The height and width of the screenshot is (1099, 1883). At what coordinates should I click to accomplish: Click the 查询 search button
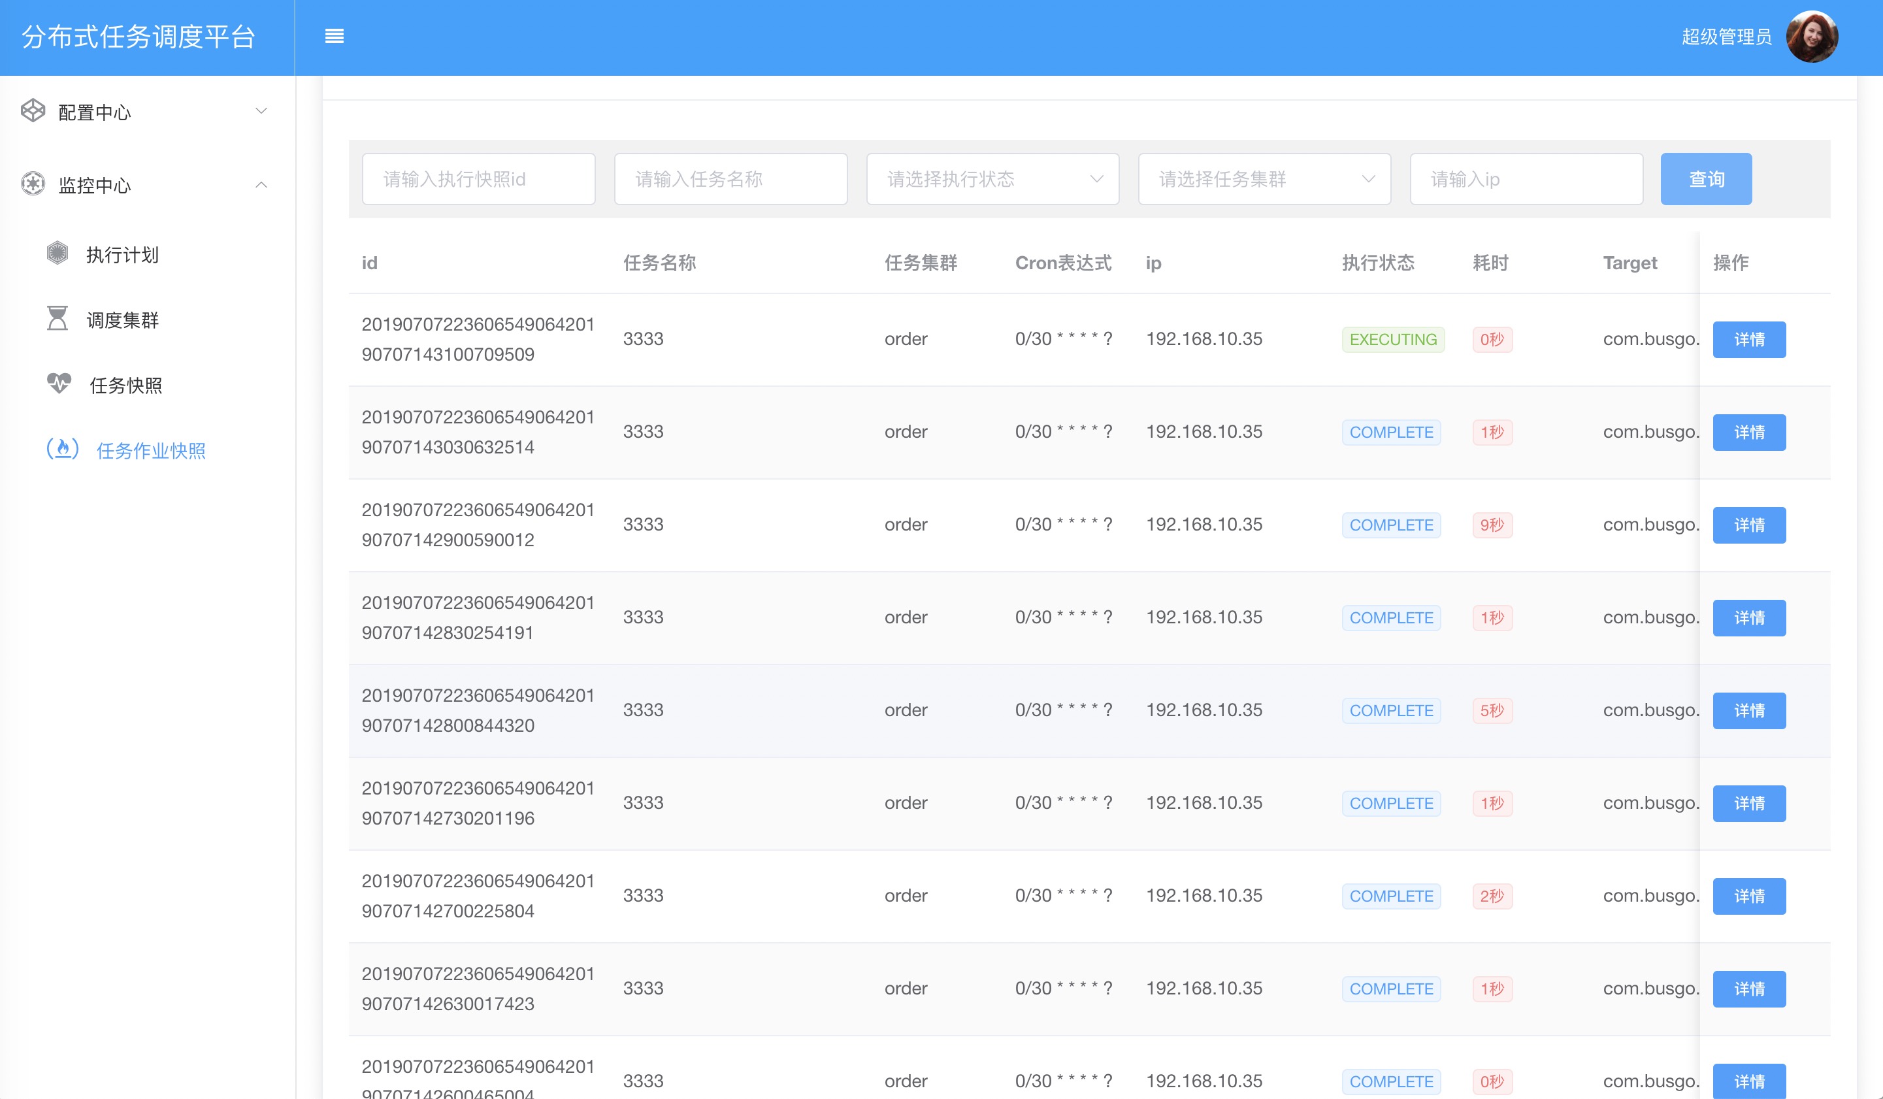click(1705, 179)
